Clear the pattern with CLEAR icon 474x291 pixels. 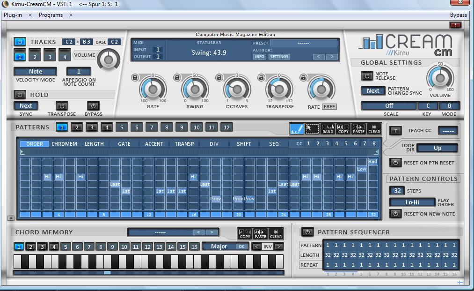(374, 129)
